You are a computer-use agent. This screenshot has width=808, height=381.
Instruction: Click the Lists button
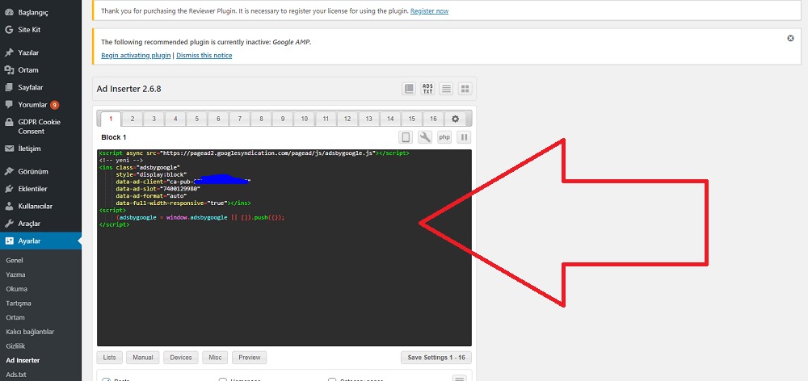point(110,358)
